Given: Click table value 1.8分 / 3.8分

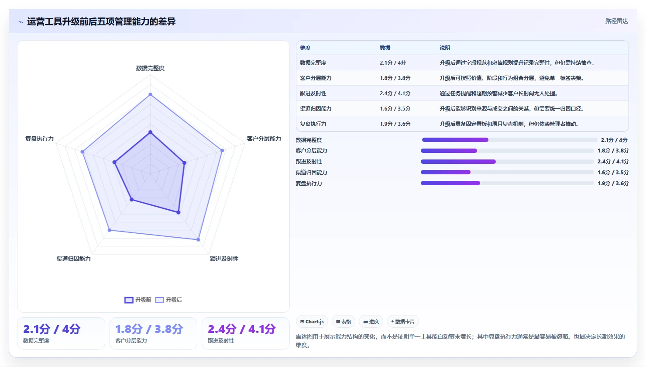Looking at the screenshot, I should [x=395, y=78].
